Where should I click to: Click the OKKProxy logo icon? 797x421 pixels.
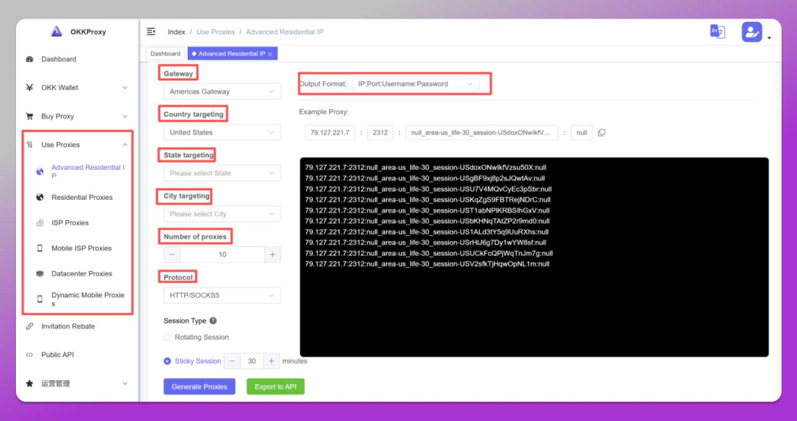pyautogui.click(x=56, y=31)
